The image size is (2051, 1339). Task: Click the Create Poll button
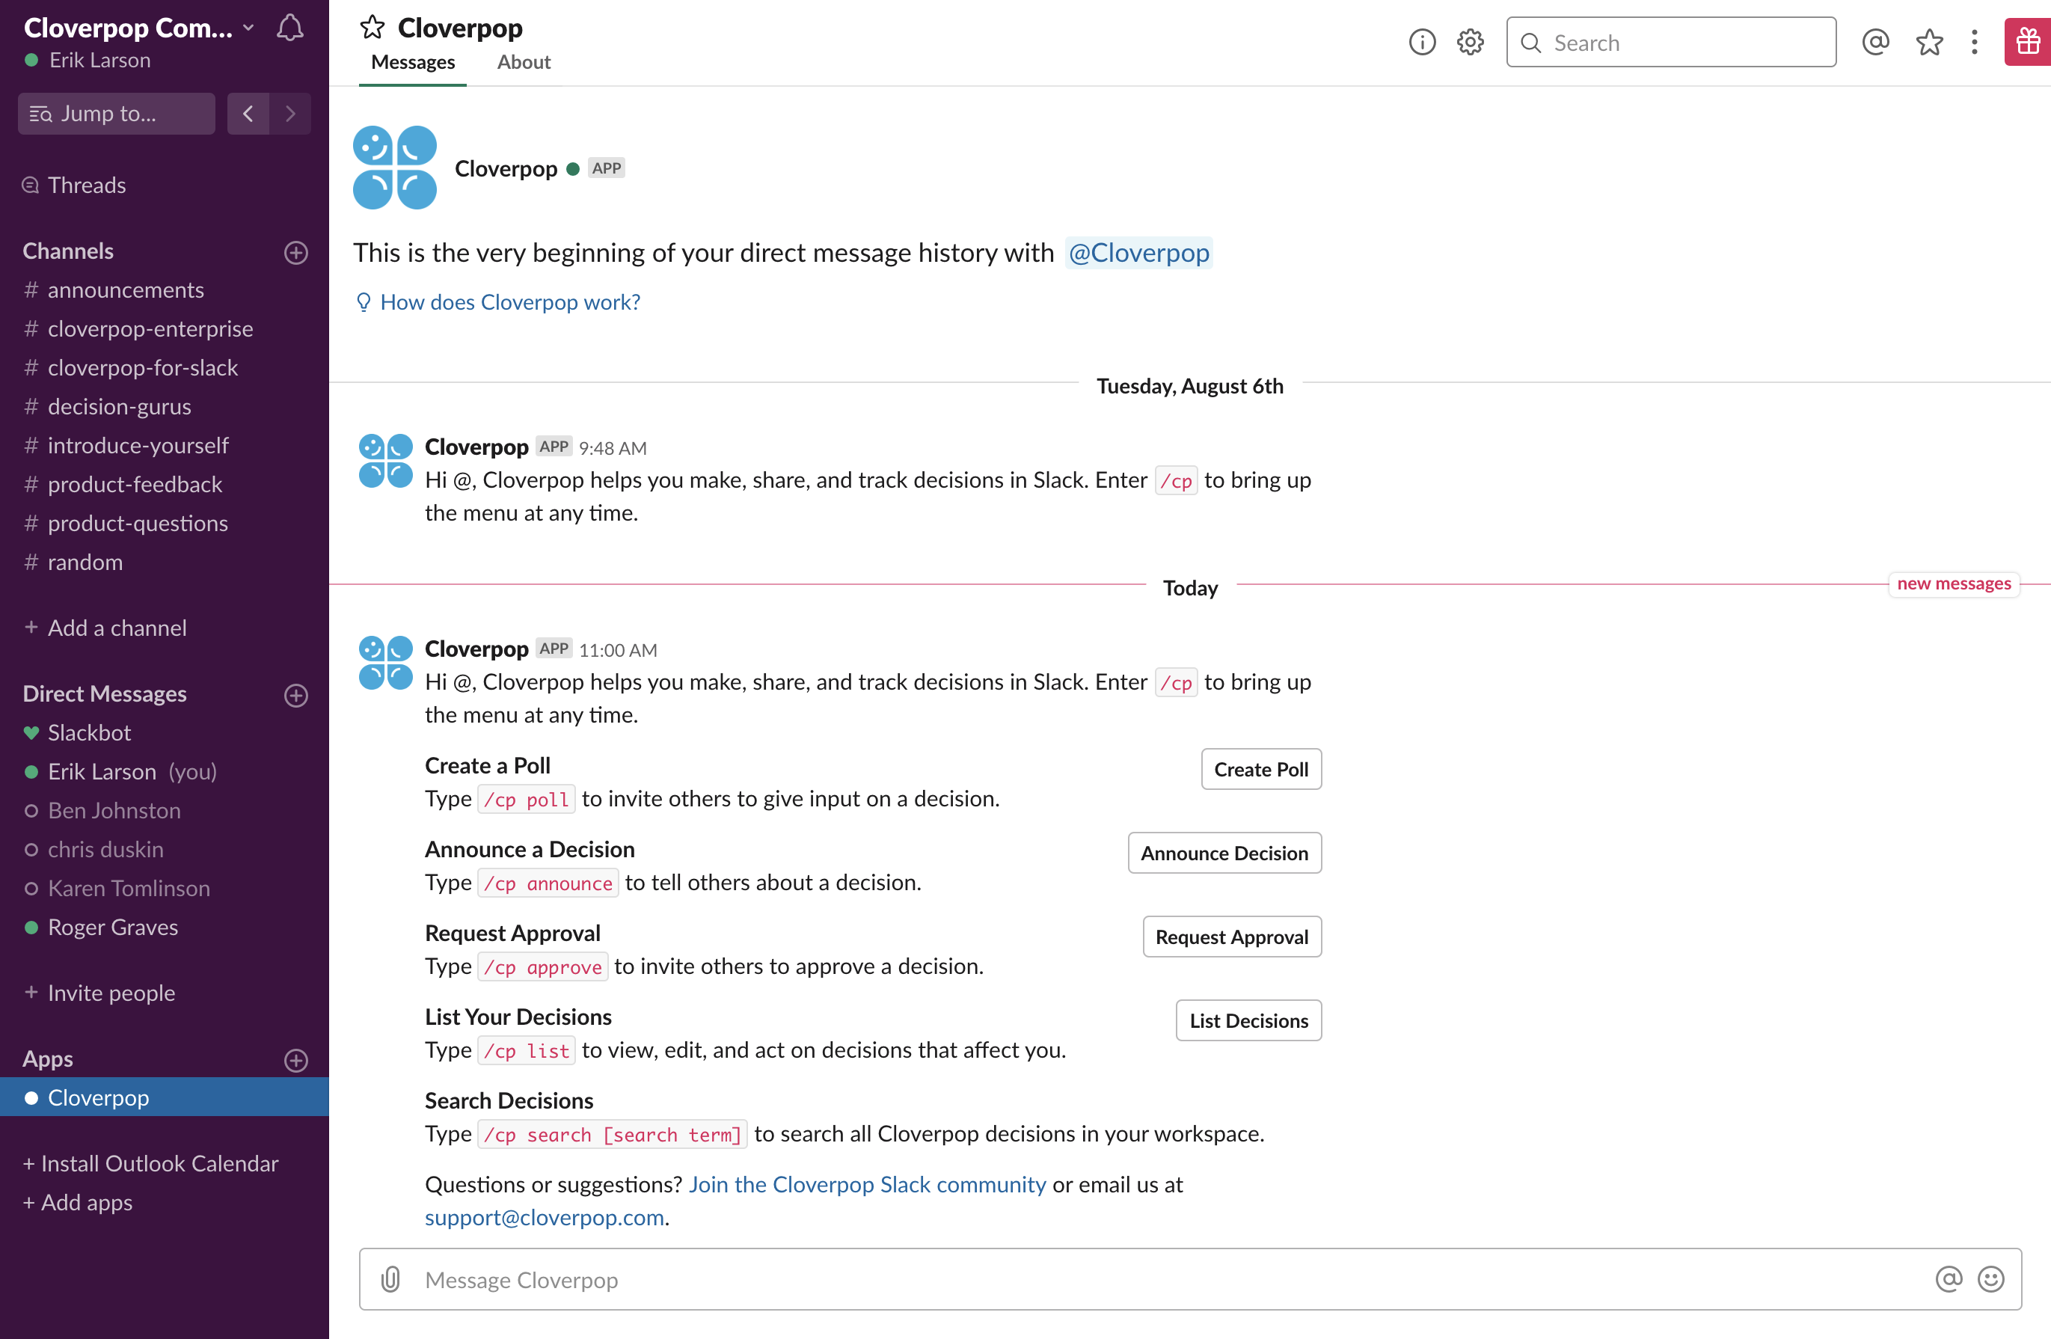click(1261, 770)
